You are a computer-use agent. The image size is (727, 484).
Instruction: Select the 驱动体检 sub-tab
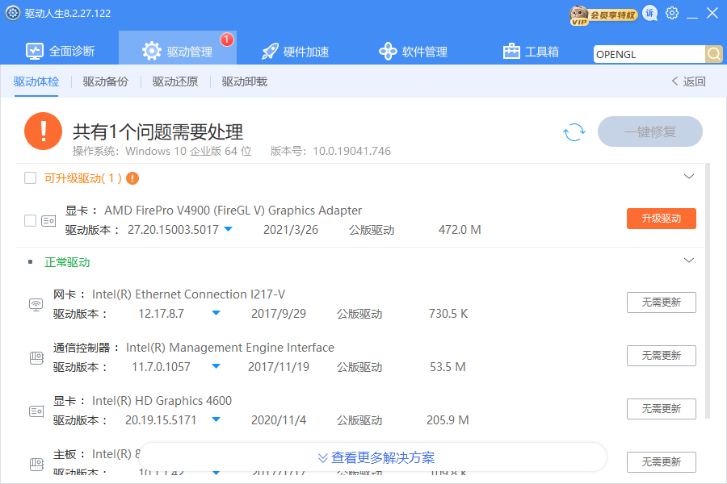click(36, 81)
